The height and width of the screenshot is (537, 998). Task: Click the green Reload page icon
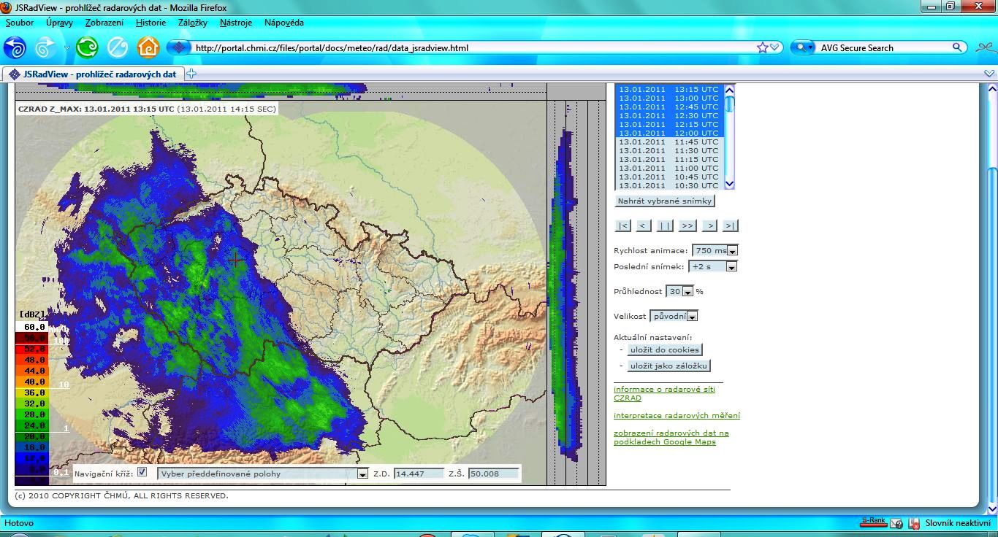tap(87, 48)
